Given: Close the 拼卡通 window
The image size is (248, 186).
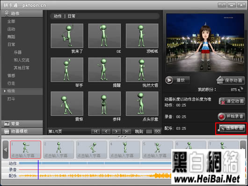Looking at the screenshot, I should coord(241,5).
